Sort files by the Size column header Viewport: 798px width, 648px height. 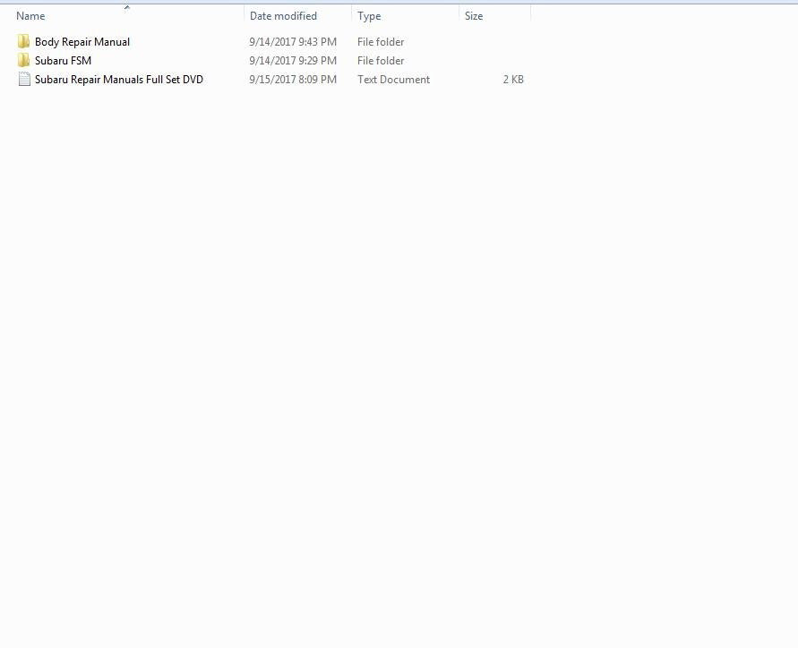474,16
